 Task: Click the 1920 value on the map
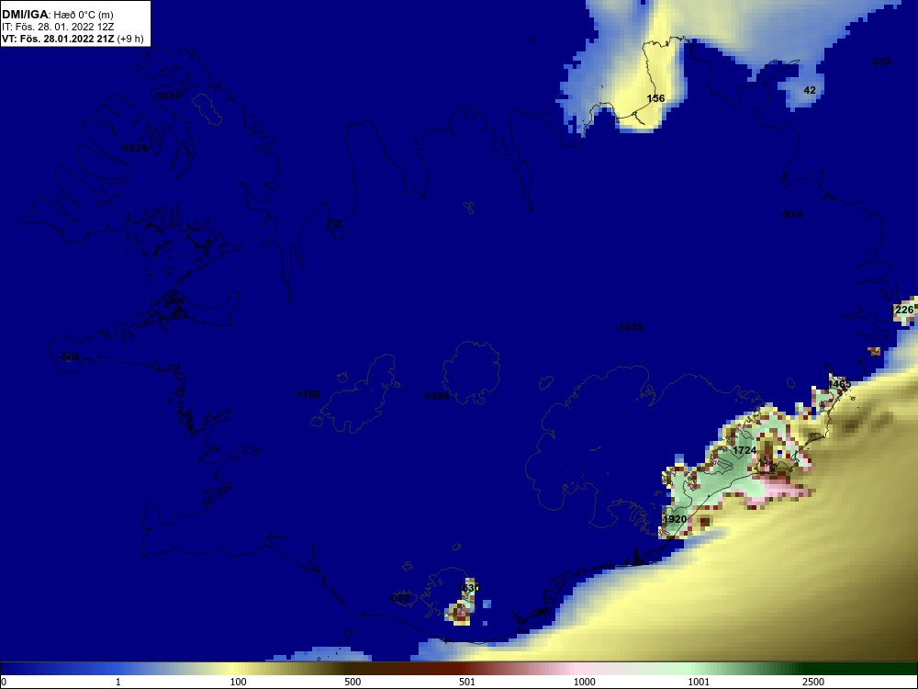[x=675, y=519]
